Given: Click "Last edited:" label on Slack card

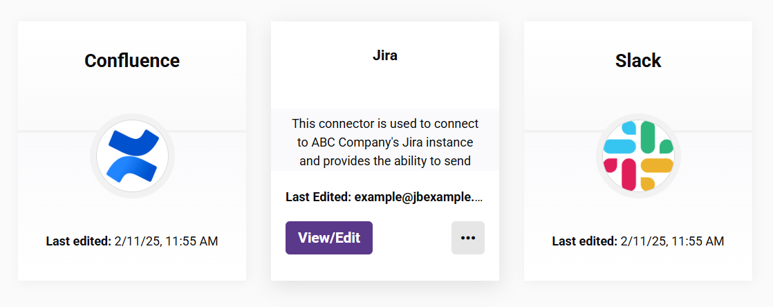Looking at the screenshot, I should pos(584,241).
